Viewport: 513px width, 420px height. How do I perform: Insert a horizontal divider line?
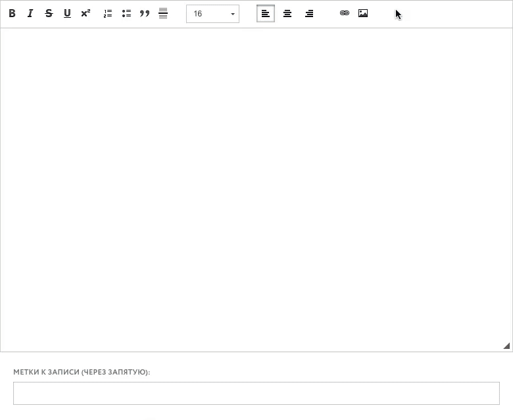tap(163, 13)
